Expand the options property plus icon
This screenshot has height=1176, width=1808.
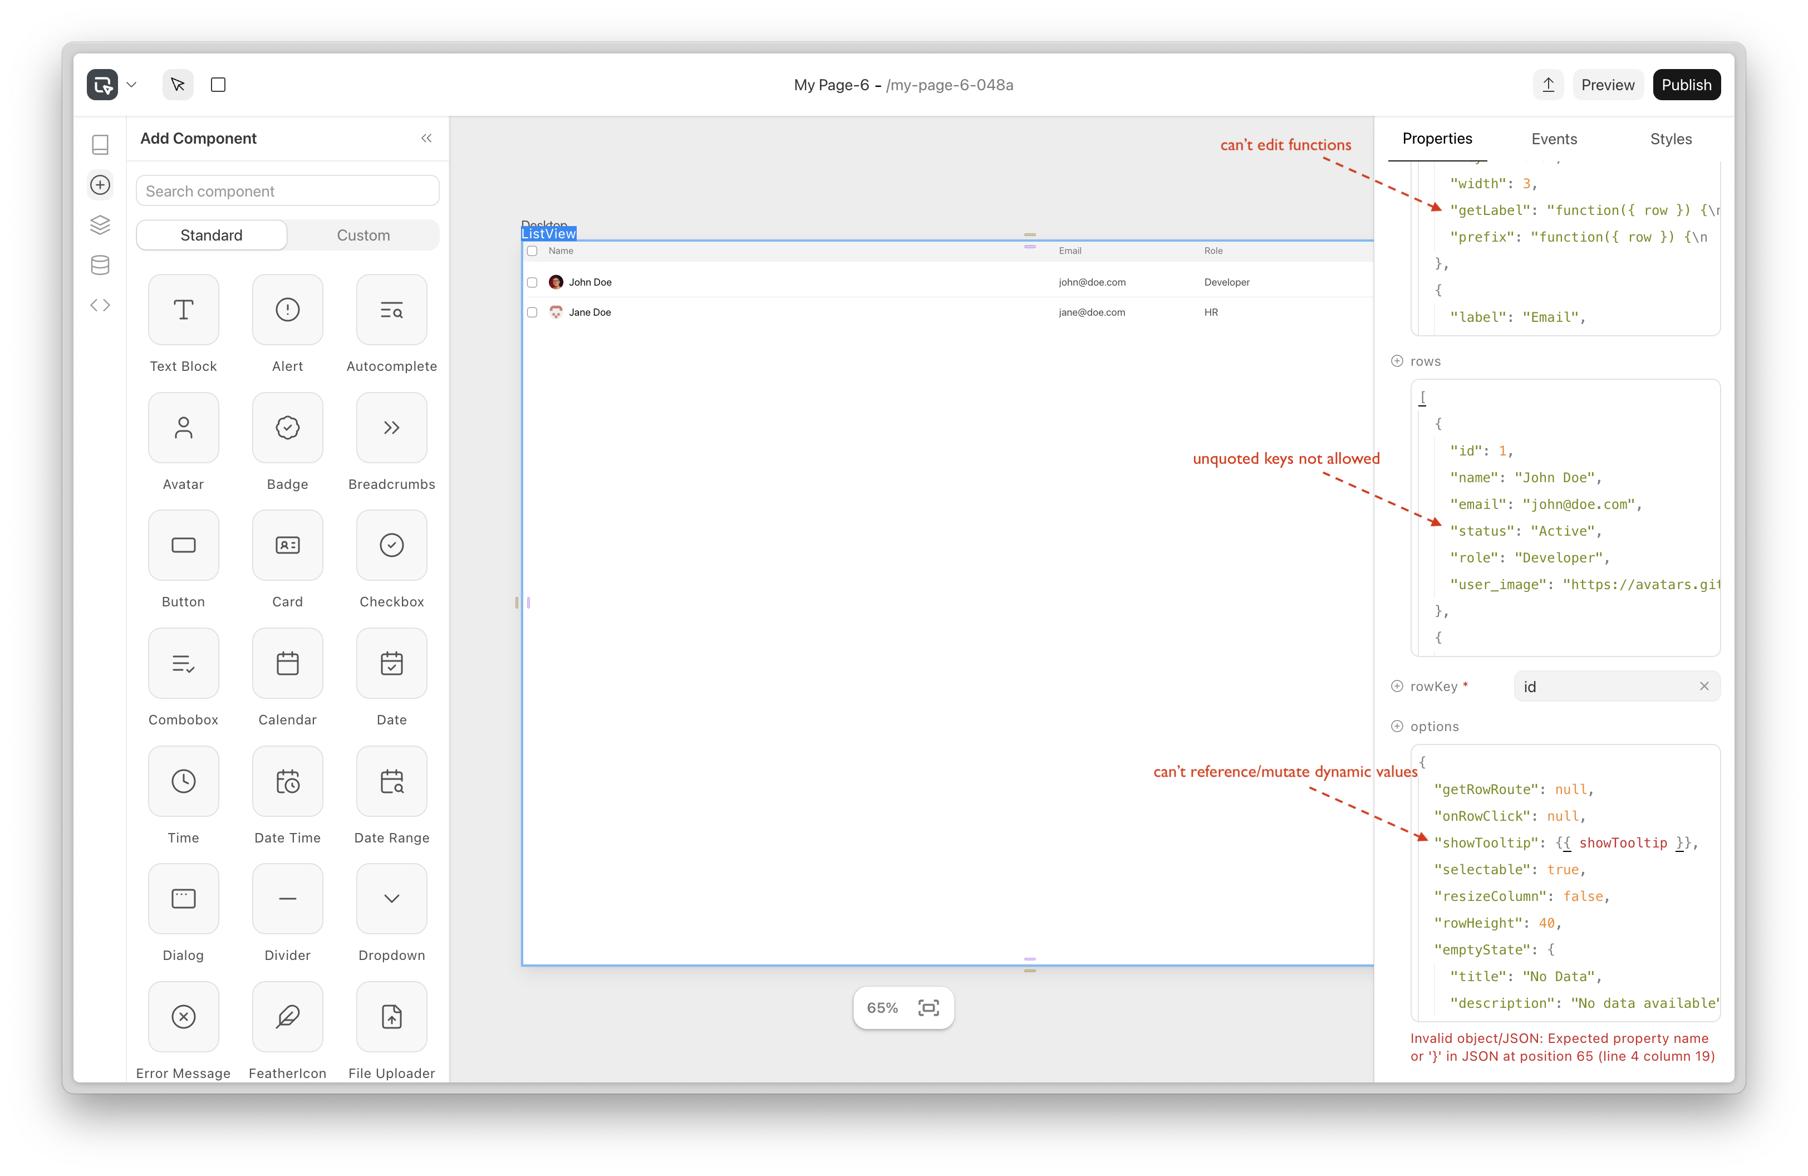(x=1396, y=726)
